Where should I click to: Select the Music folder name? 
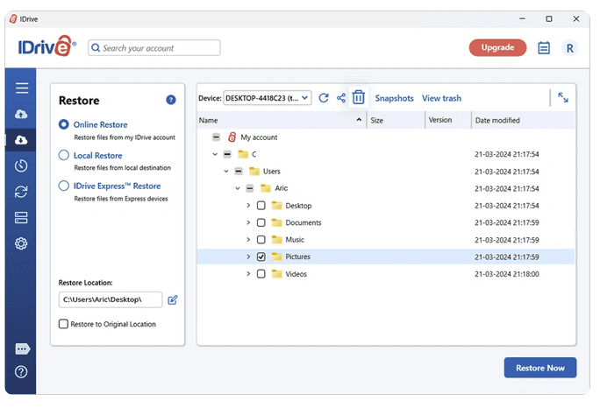click(295, 240)
